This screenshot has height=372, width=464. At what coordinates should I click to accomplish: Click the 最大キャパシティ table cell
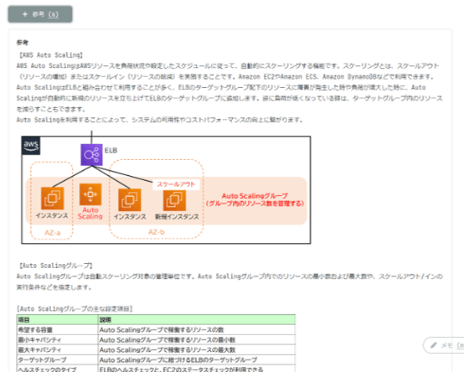[x=58, y=350]
